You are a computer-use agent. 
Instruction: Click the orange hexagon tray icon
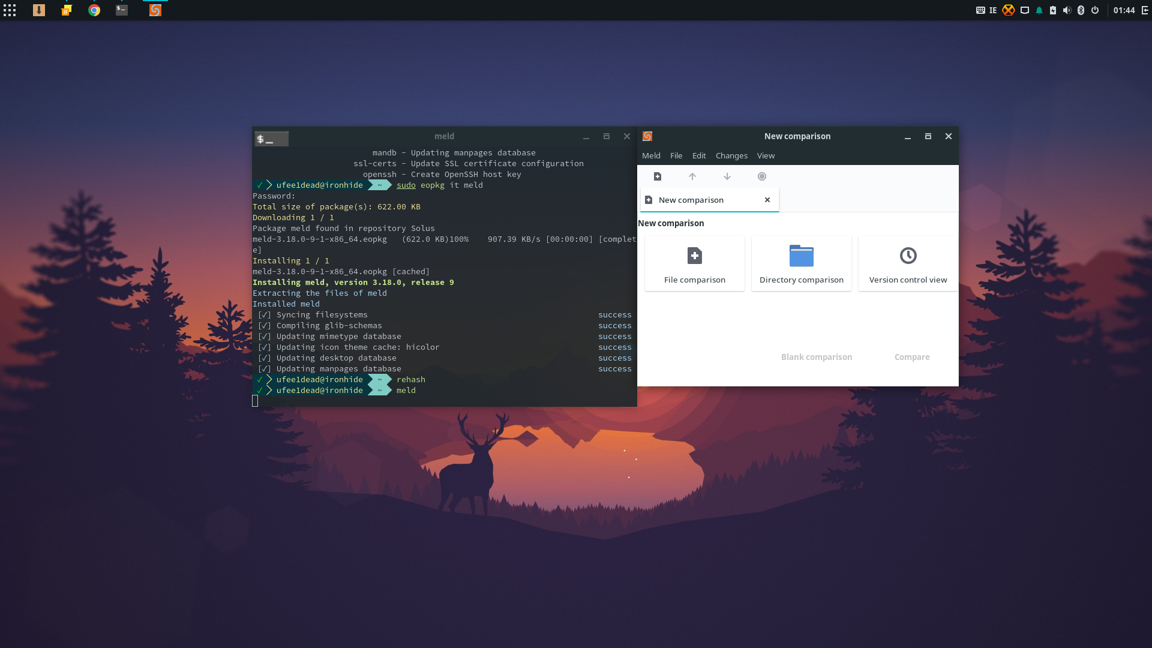pyautogui.click(x=1009, y=10)
